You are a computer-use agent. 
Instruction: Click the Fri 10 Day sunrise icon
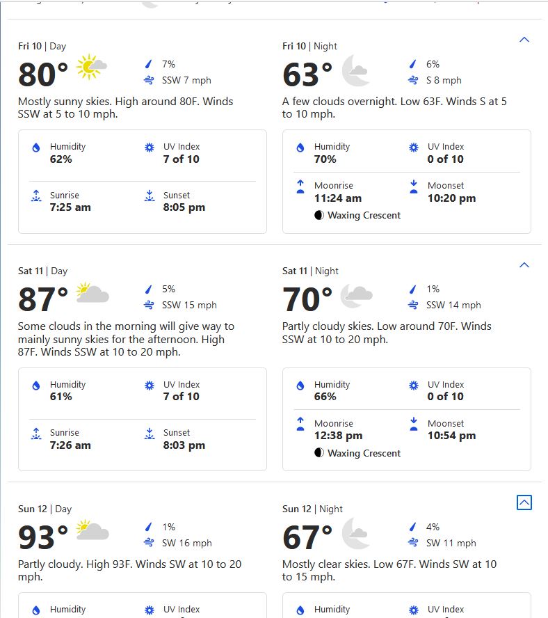(x=36, y=196)
